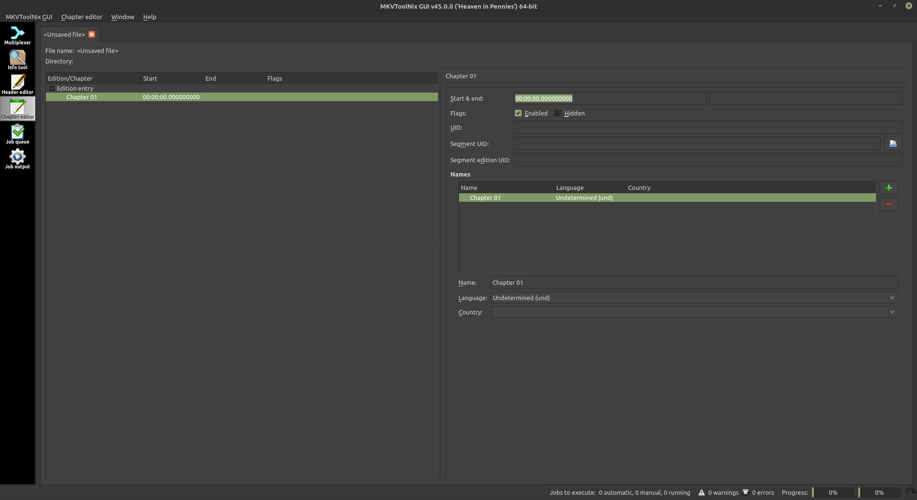The height and width of the screenshot is (500, 917).
Task: Open the Help menu
Action: pyautogui.click(x=149, y=17)
